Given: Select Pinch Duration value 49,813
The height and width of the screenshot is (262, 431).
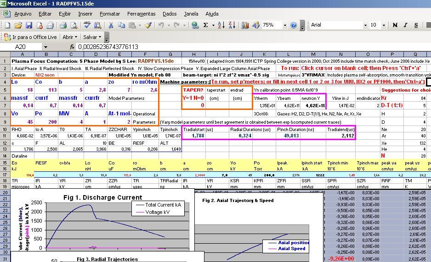Looking at the screenshot, I should tap(288, 136).
